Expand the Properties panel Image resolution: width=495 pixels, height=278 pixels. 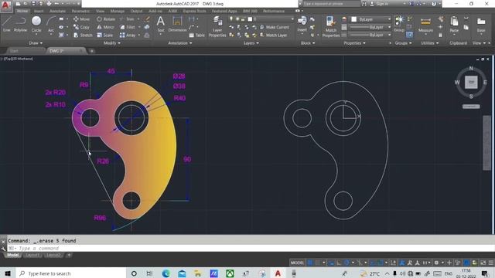point(354,43)
